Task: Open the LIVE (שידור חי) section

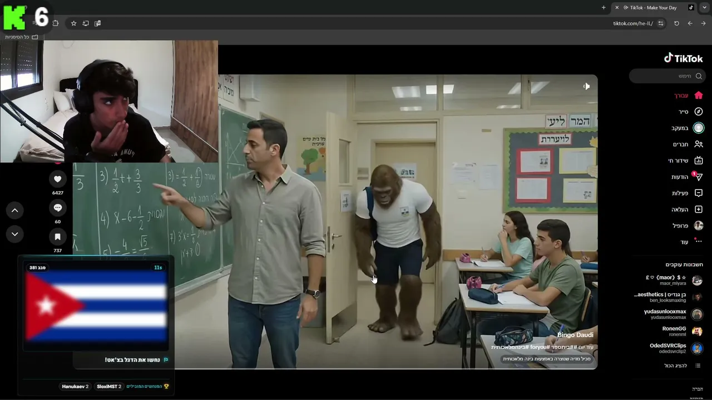Action: click(x=686, y=161)
